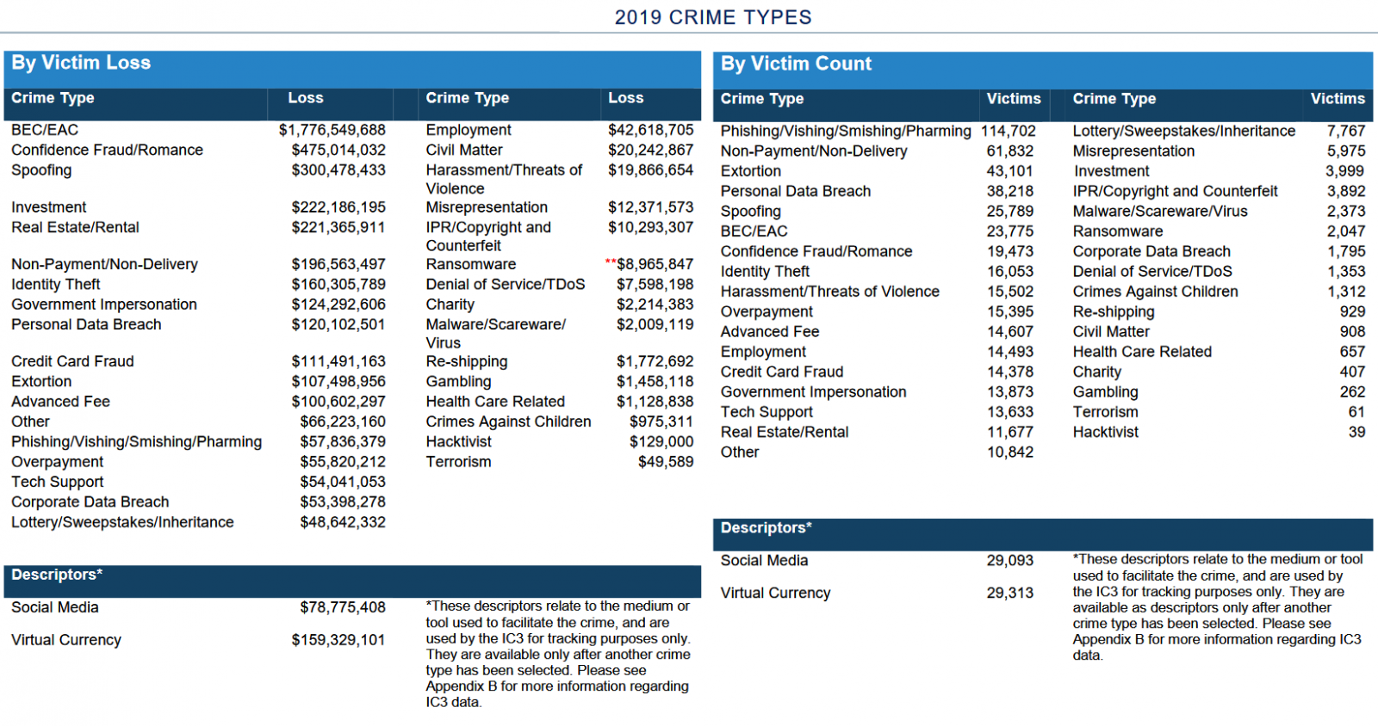Select the Crimes Against Children loss $975,311
1378x726 pixels.
click(661, 421)
